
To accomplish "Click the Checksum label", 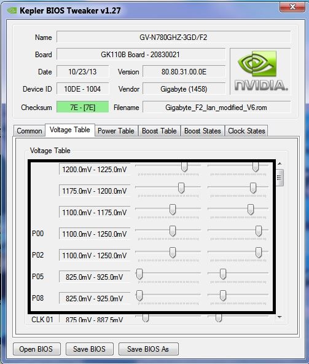I will click(x=36, y=108).
